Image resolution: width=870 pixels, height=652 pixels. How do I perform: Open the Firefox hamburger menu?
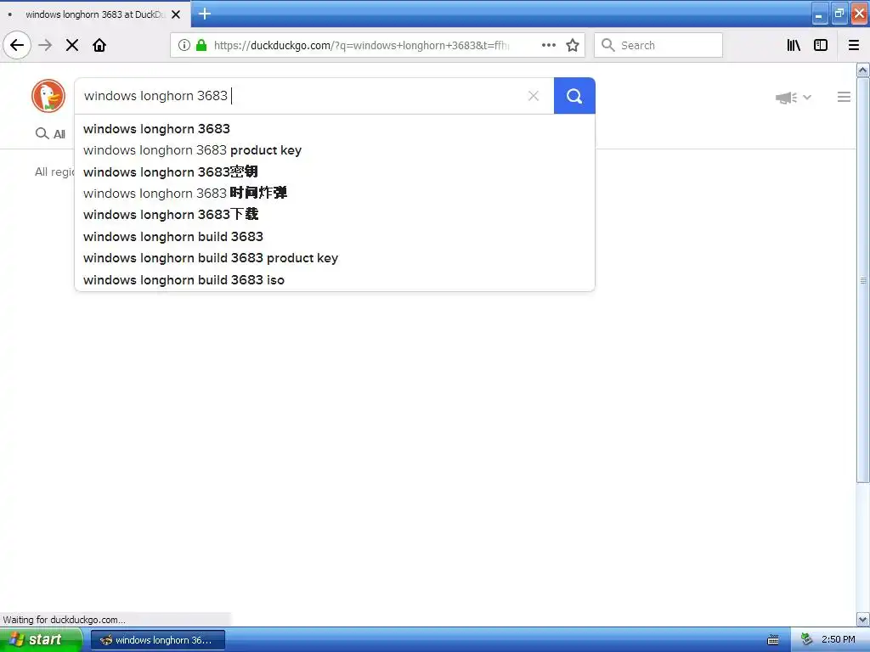tap(854, 46)
